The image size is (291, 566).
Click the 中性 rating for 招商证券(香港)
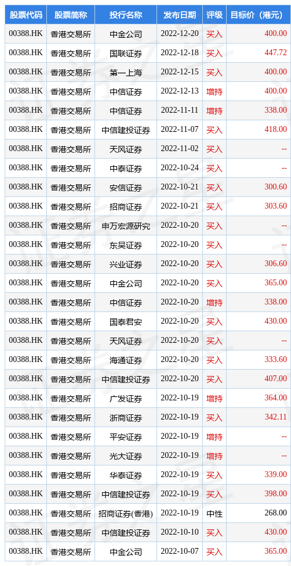tap(214, 513)
